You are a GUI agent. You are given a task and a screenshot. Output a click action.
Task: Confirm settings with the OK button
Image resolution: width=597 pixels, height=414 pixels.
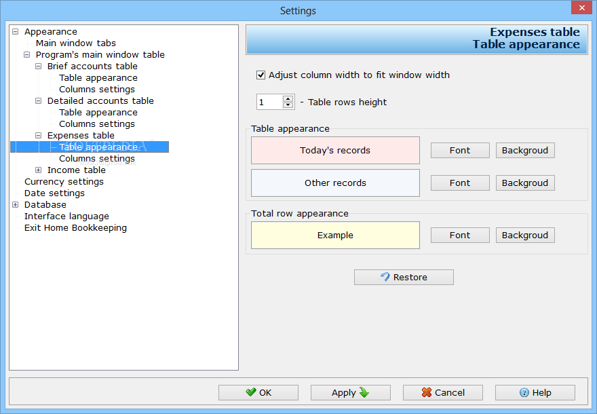[x=258, y=392]
